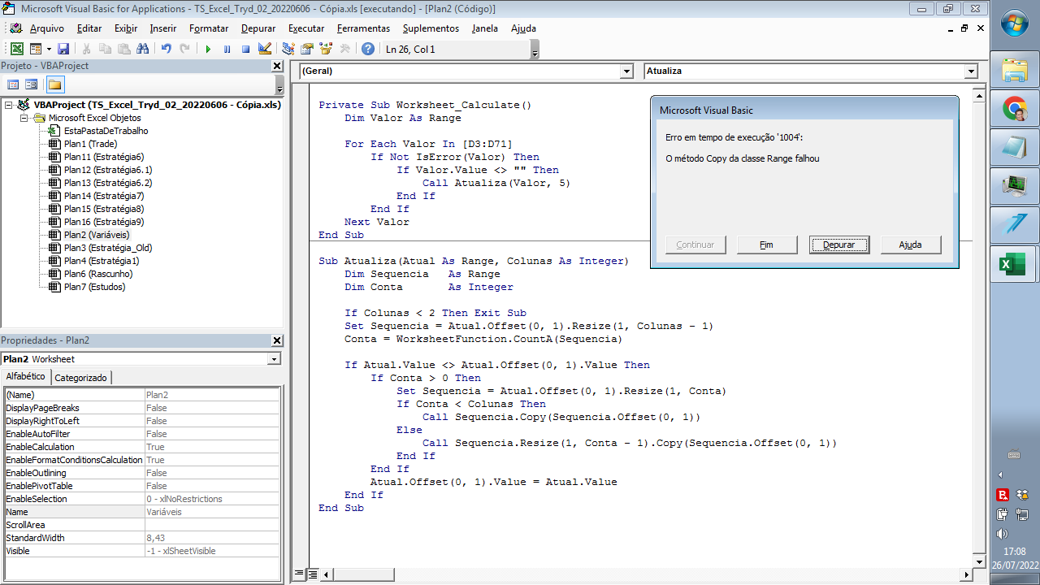Click the View Microsoft Excel icon

pos(16,49)
